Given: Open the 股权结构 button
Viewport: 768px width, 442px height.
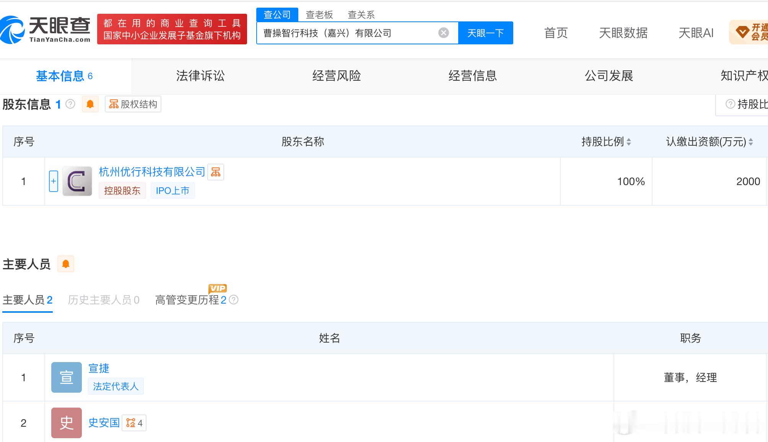Looking at the screenshot, I should [133, 104].
